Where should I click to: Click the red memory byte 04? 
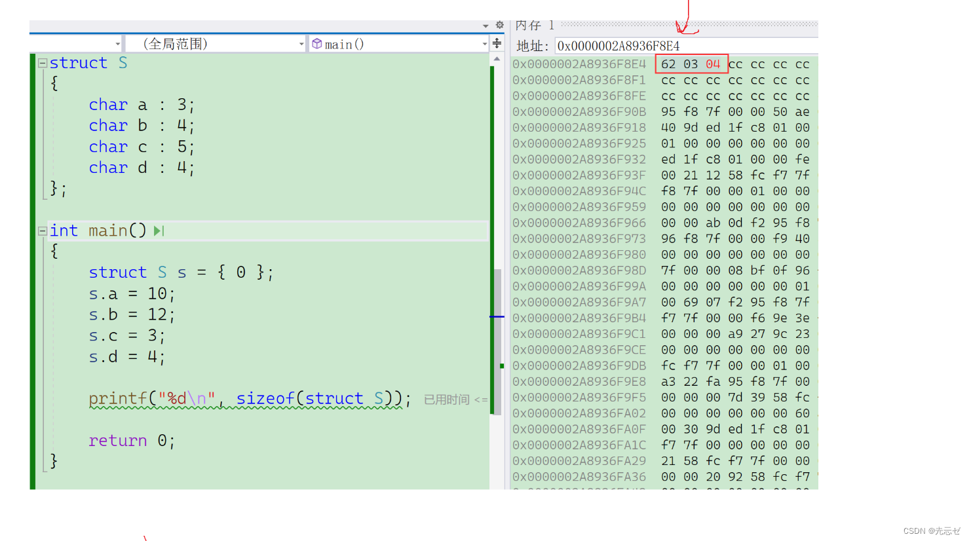tap(713, 64)
